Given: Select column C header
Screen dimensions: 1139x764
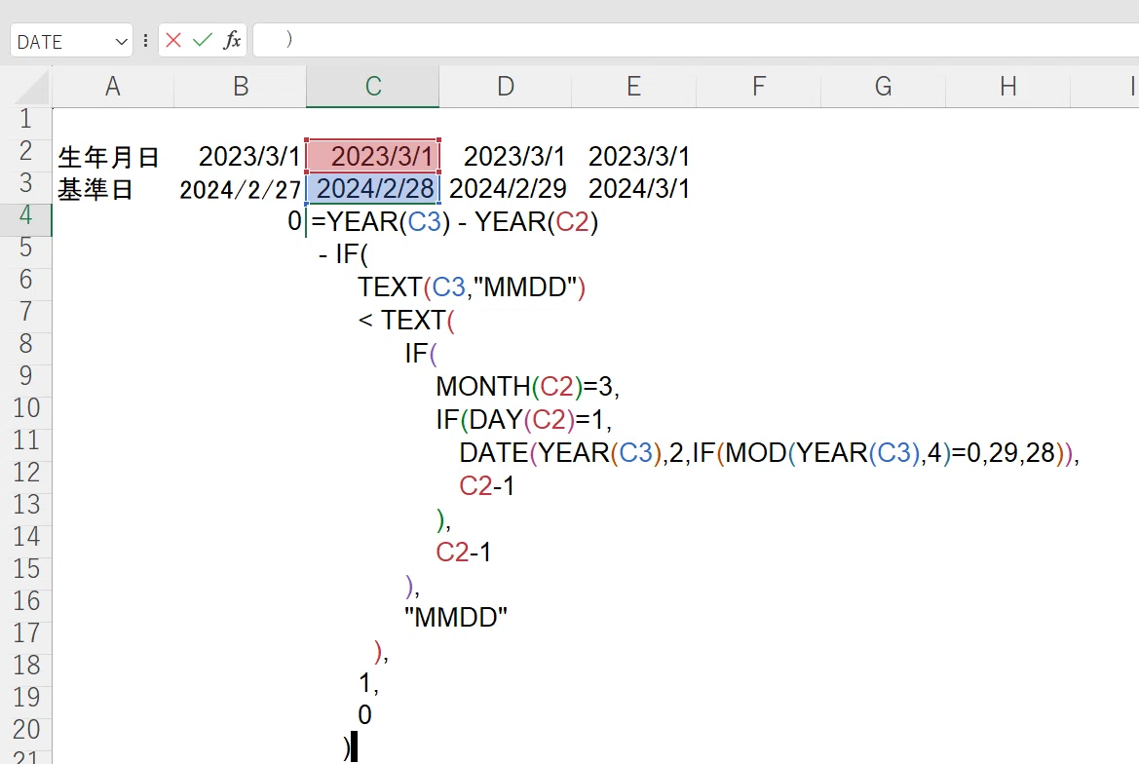Looking at the screenshot, I should point(372,87).
